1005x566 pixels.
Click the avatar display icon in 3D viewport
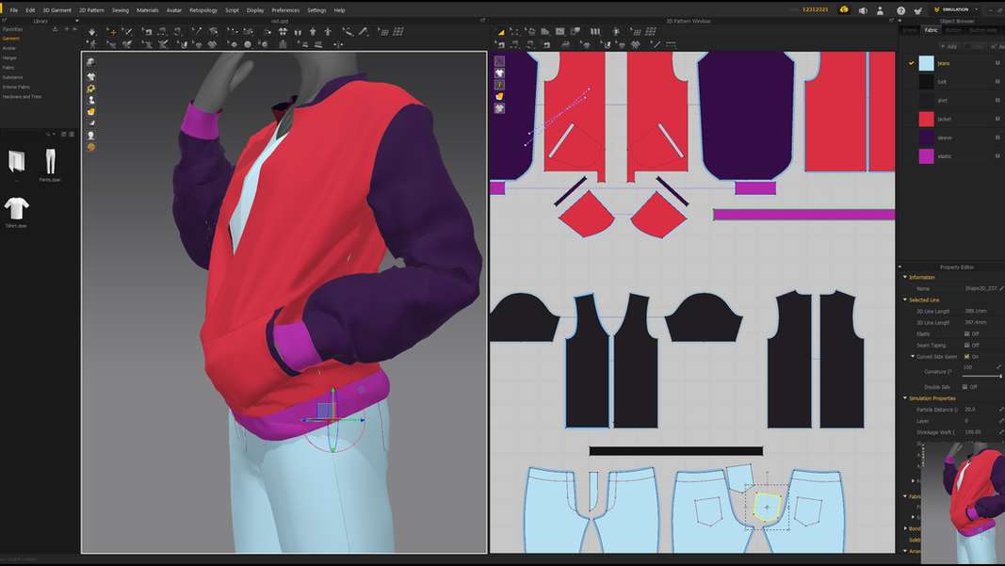91,100
